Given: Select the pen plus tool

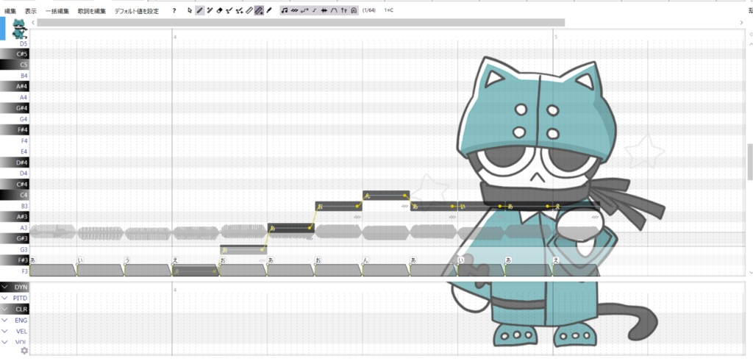Looking at the screenshot, I should click(x=210, y=10).
